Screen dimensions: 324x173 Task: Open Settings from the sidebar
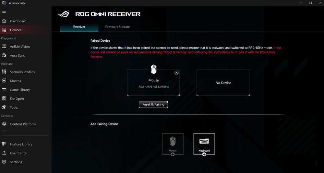click(26, 162)
